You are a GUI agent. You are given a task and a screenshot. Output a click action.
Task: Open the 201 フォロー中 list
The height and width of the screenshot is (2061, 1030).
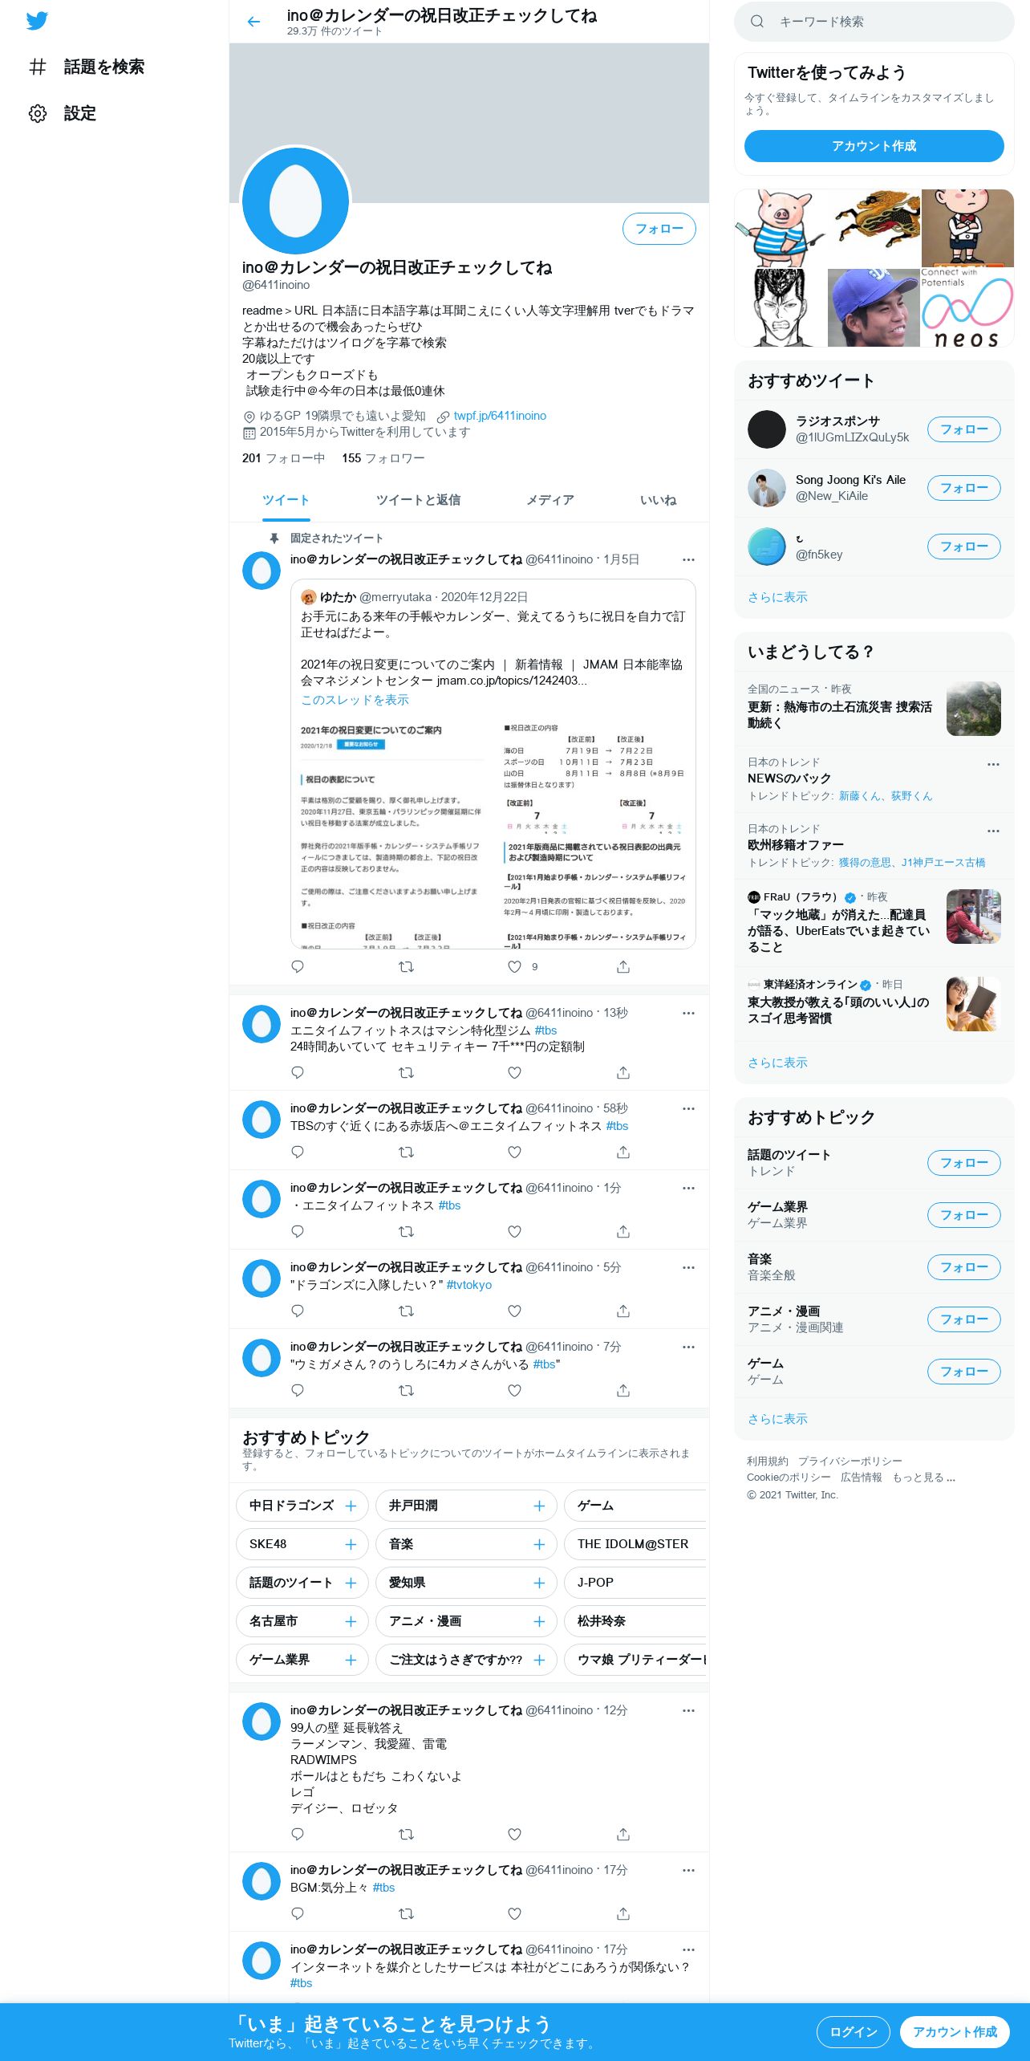(283, 458)
